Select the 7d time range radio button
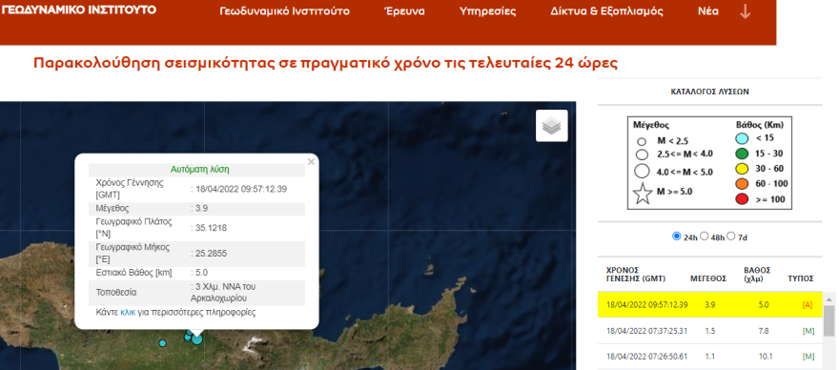This screenshot has width=839, height=370. [731, 236]
